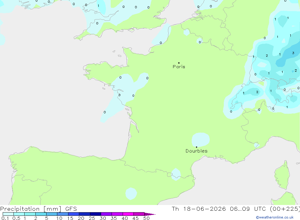Click the Dourbies town label
Image resolution: width=300 pixels, height=220 pixels.
(196, 151)
